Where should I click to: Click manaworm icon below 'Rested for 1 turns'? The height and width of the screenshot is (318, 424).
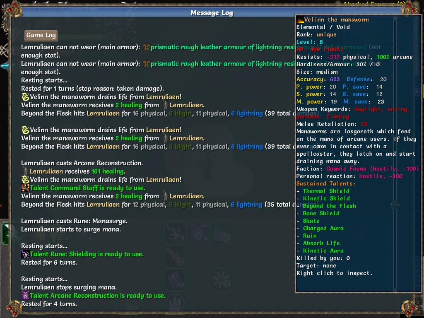coord(25,97)
